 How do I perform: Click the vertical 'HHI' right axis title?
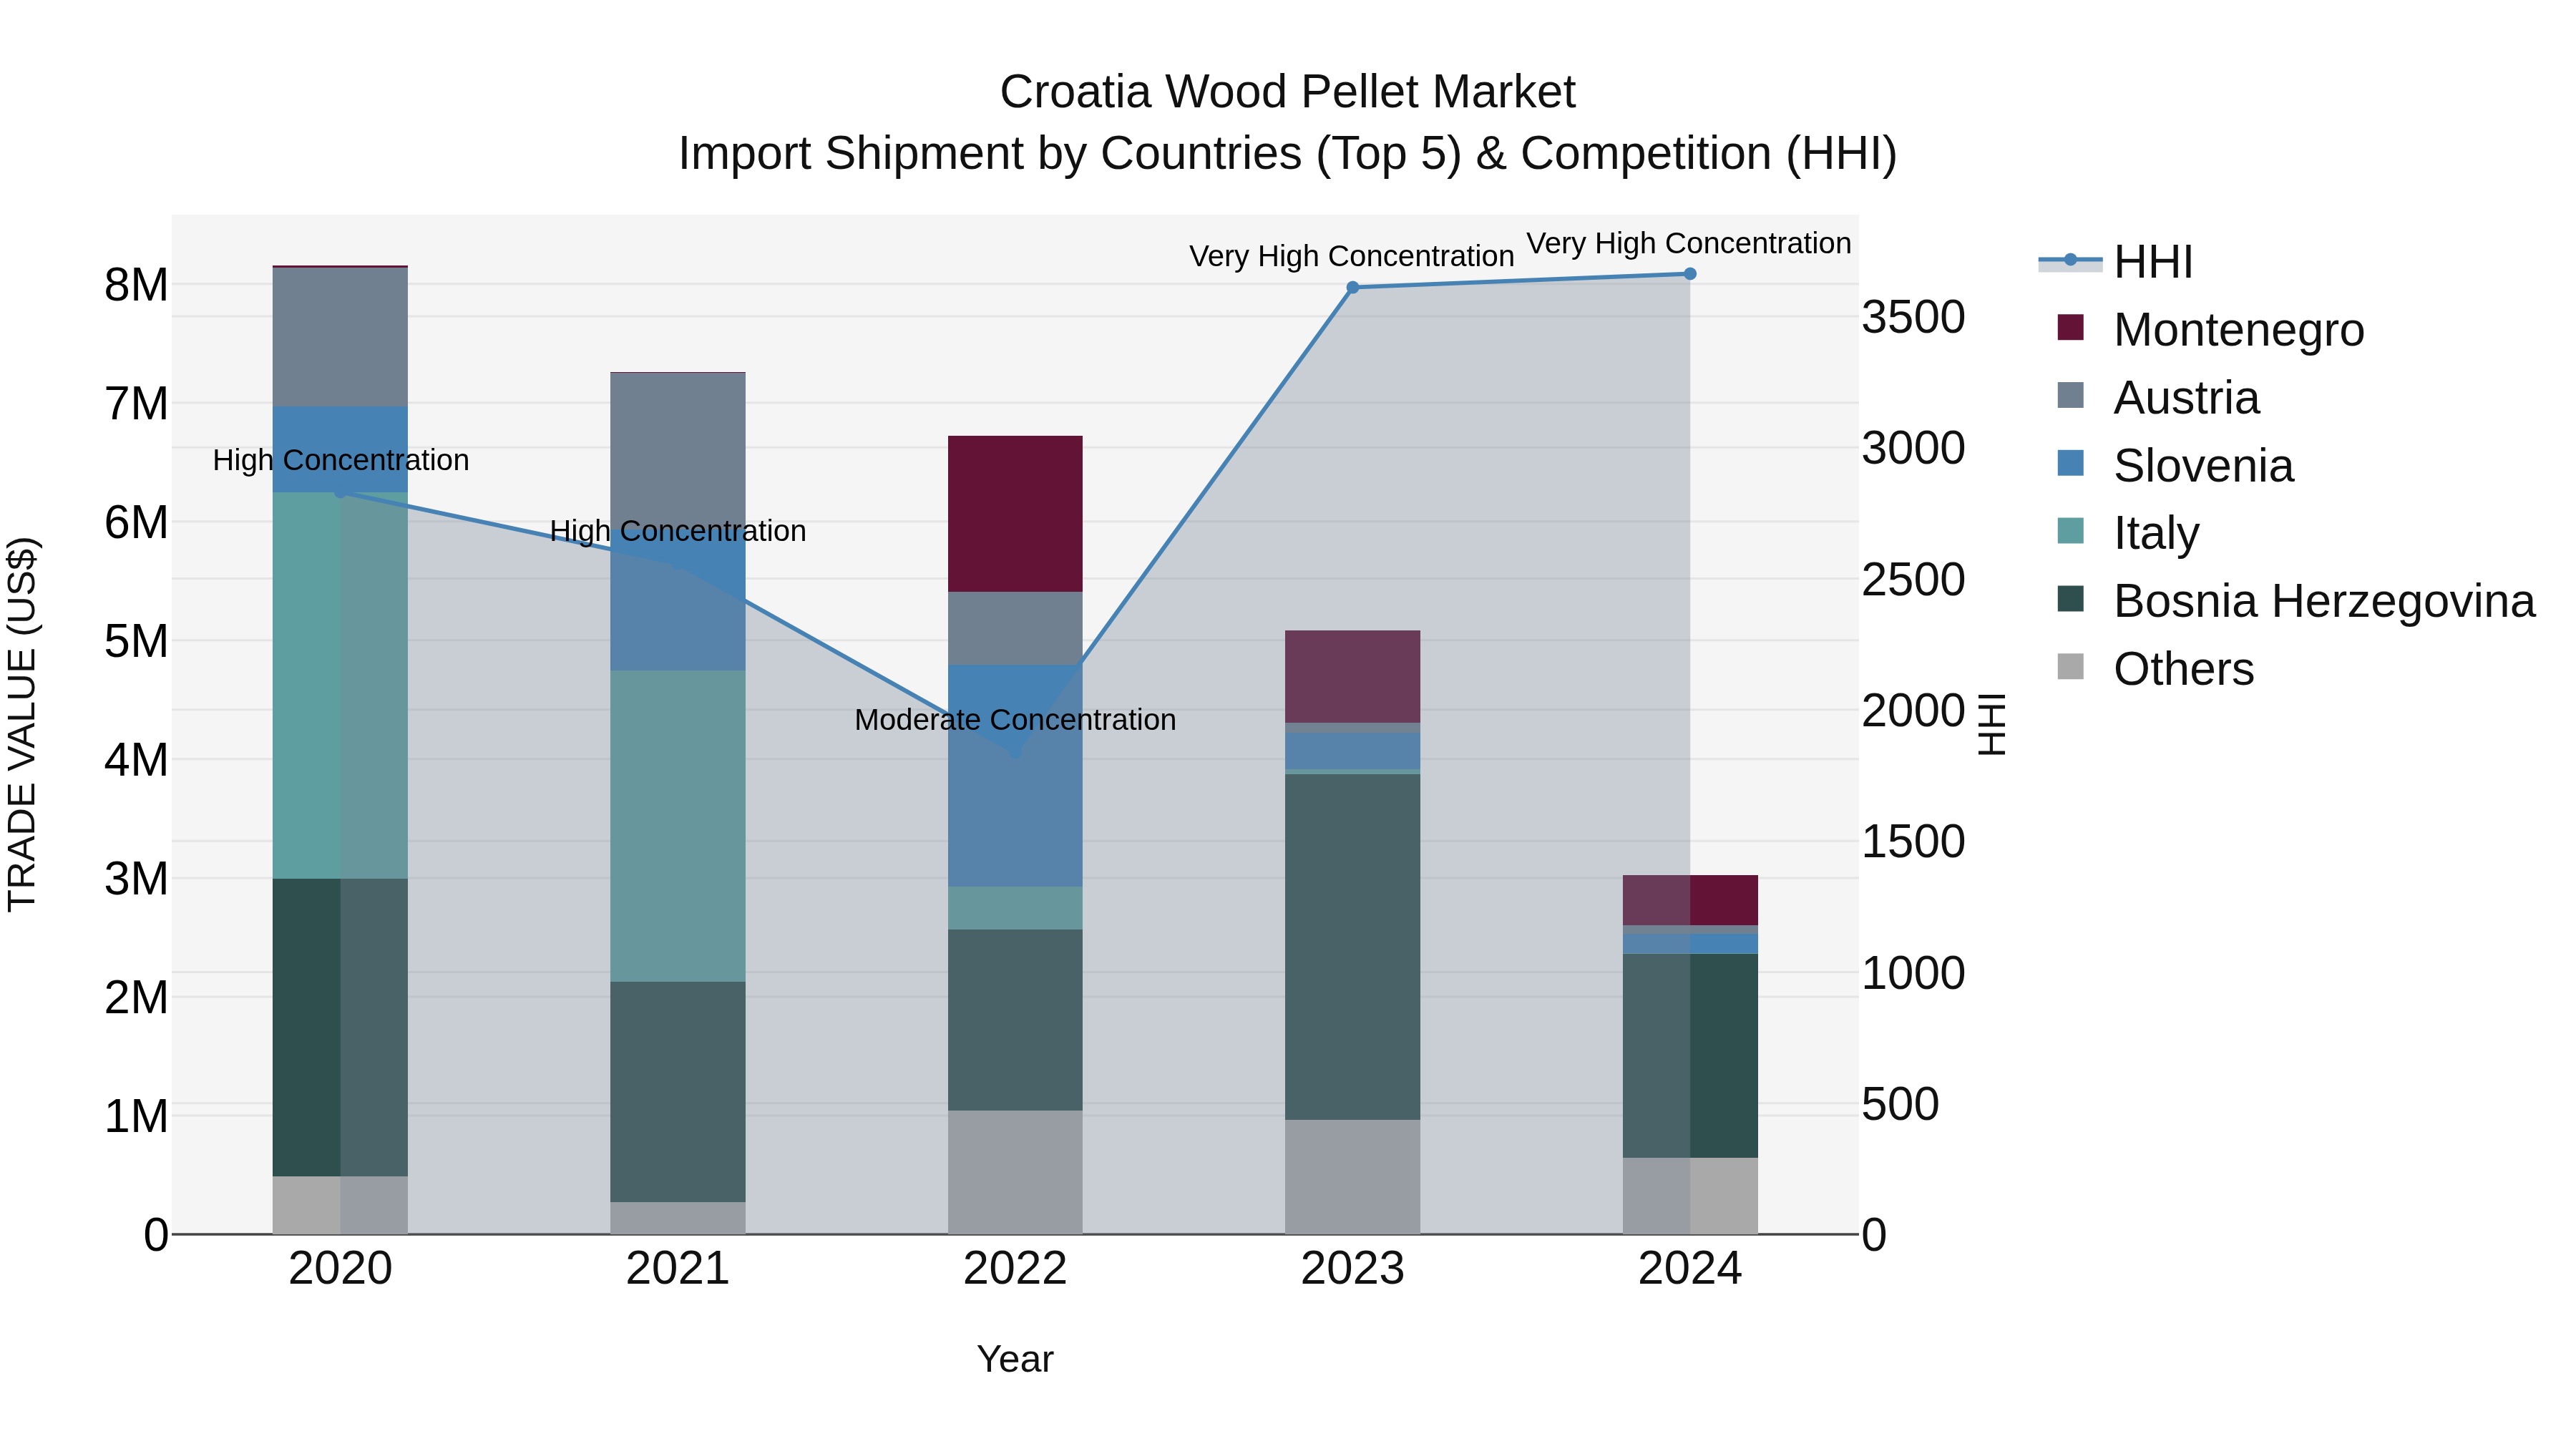[1992, 724]
